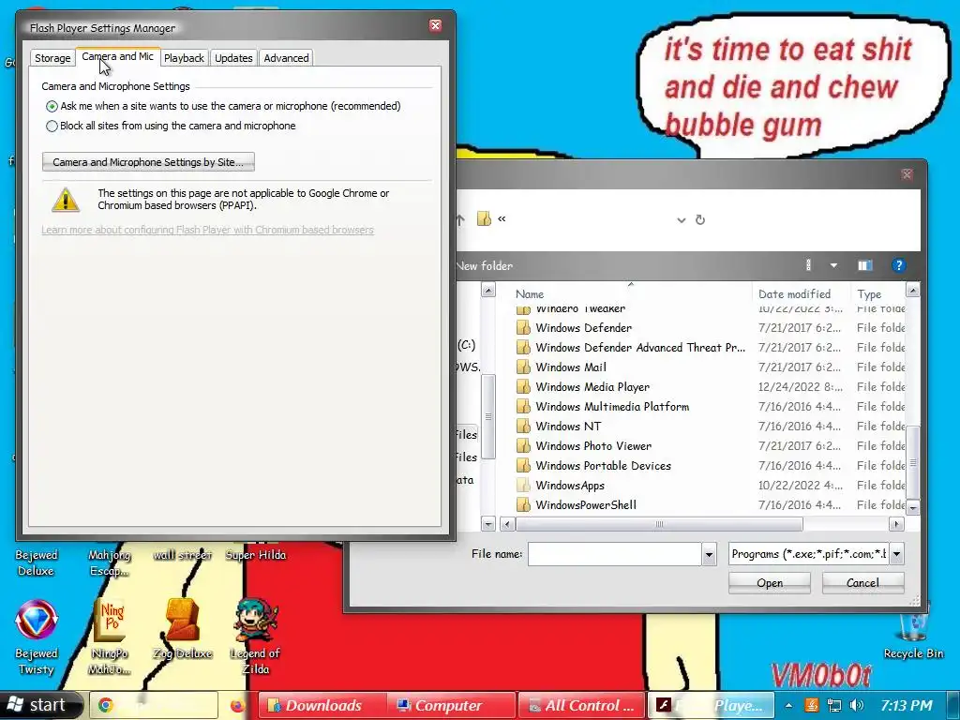Open the Recycle Bin
The width and height of the screenshot is (960, 720).
click(x=913, y=633)
